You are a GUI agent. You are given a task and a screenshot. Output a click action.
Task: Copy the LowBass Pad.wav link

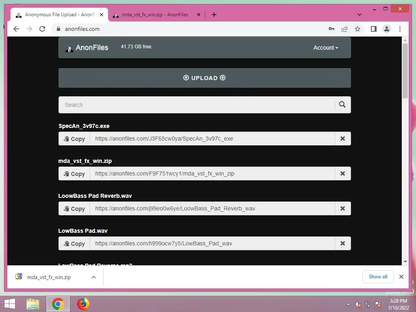pos(74,244)
